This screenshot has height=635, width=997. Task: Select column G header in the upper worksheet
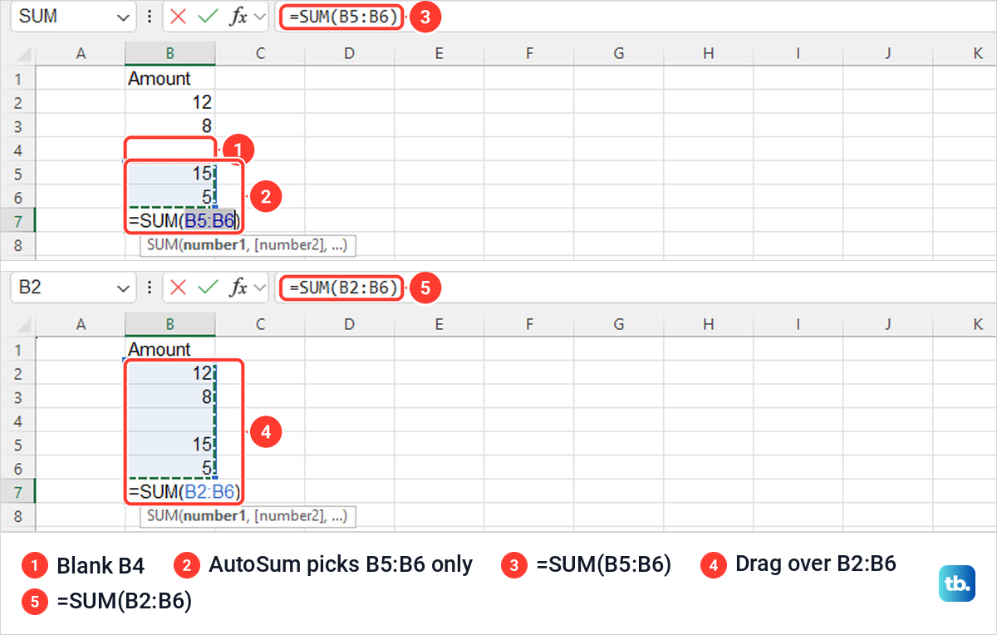[619, 54]
